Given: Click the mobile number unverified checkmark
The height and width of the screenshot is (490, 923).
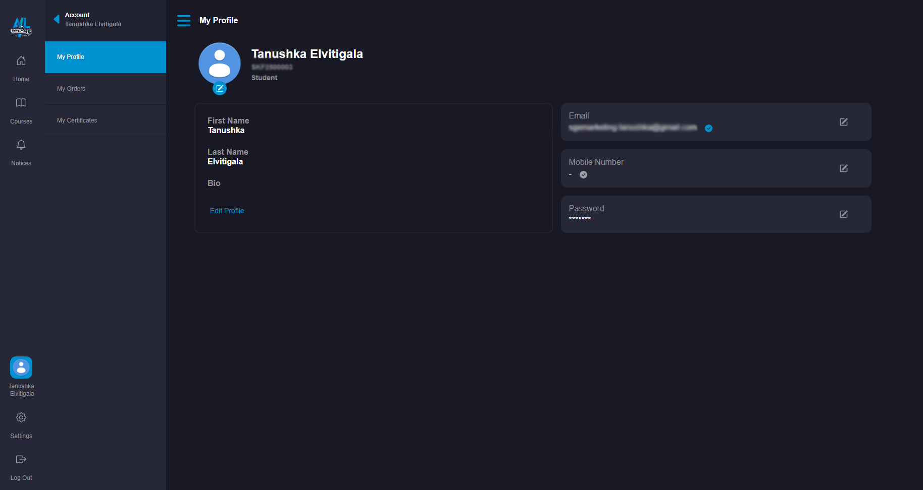Looking at the screenshot, I should point(583,175).
